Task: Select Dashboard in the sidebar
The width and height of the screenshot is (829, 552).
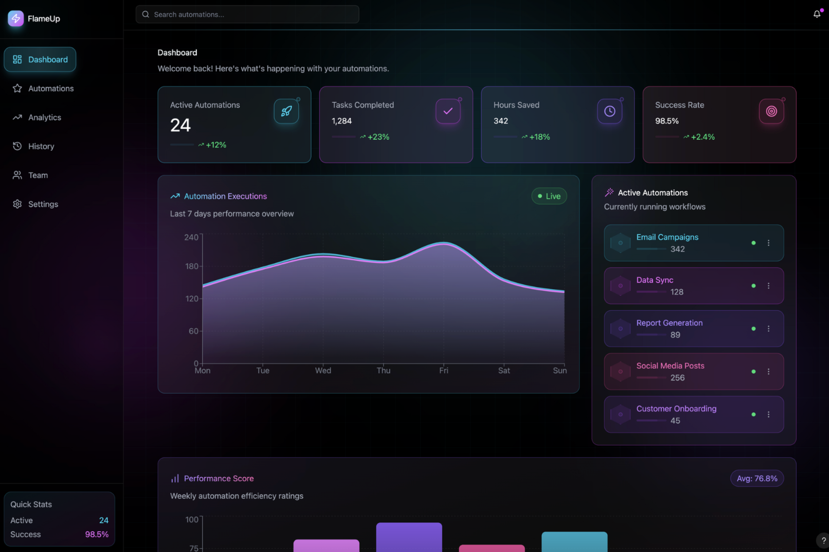Action: click(x=40, y=59)
